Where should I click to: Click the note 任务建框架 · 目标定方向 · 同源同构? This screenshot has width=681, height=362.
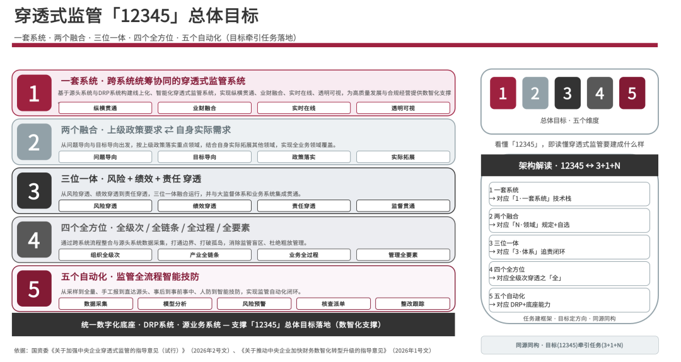pyautogui.click(x=569, y=319)
